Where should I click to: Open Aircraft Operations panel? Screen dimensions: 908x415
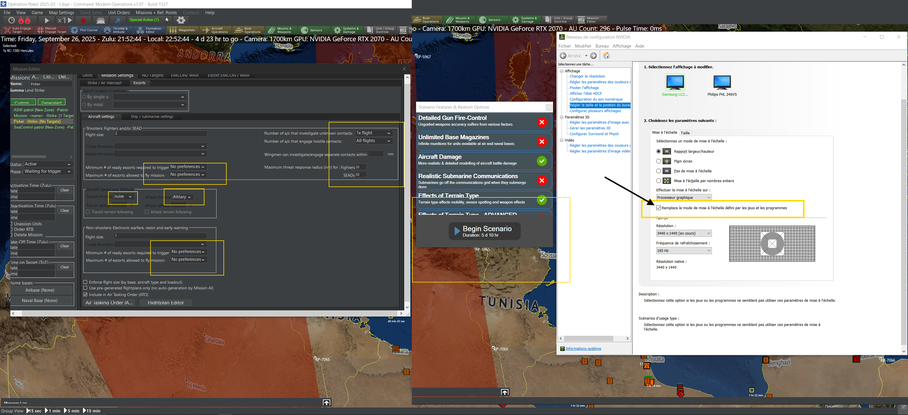click(215, 30)
